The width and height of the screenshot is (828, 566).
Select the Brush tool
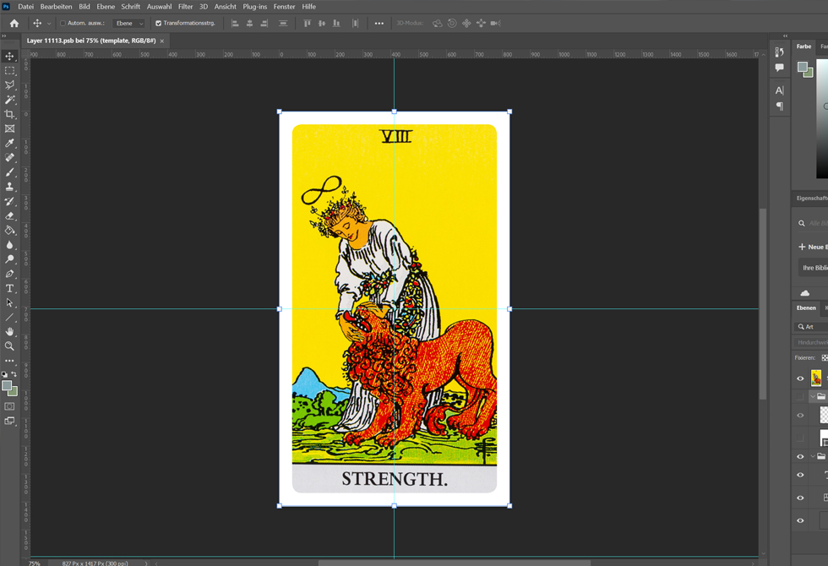tap(9, 172)
